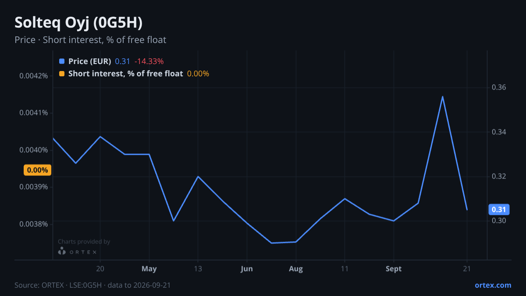The height and width of the screenshot is (296, 526).
Task: Click the 0.32 right axis label
Action: pos(499,176)
